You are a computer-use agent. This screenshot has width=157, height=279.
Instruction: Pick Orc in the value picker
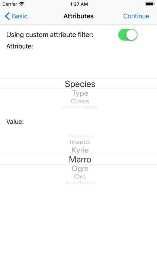coord(80,176)
